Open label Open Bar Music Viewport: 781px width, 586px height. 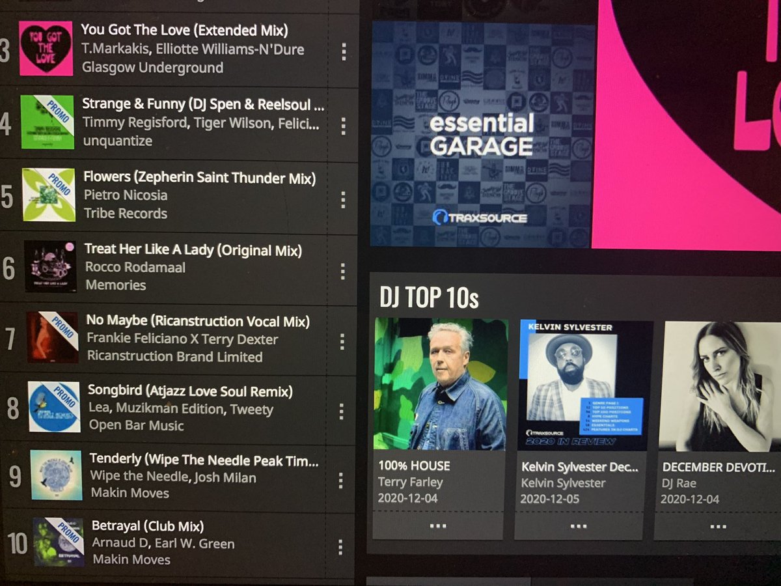tap(136, 426)
